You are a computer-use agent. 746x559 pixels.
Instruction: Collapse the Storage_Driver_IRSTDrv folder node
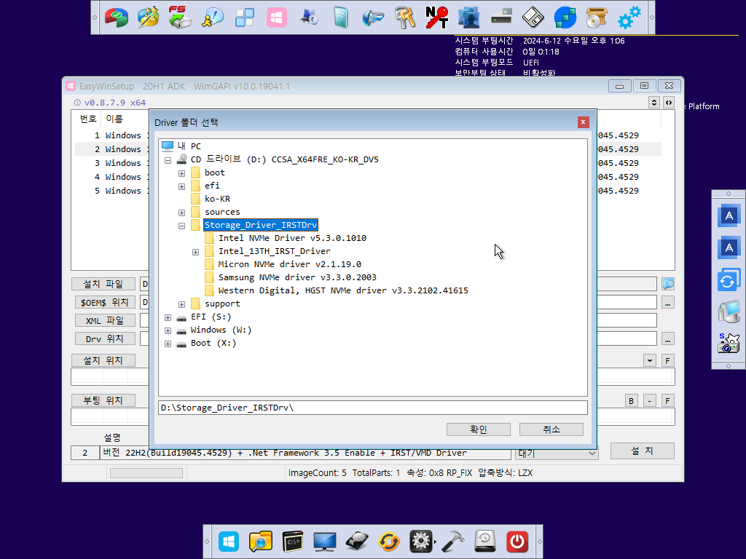[x=181, y=226]
